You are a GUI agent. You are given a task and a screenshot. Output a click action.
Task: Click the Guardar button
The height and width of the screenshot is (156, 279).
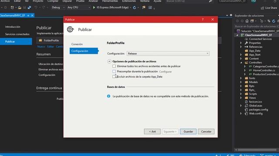188,132
